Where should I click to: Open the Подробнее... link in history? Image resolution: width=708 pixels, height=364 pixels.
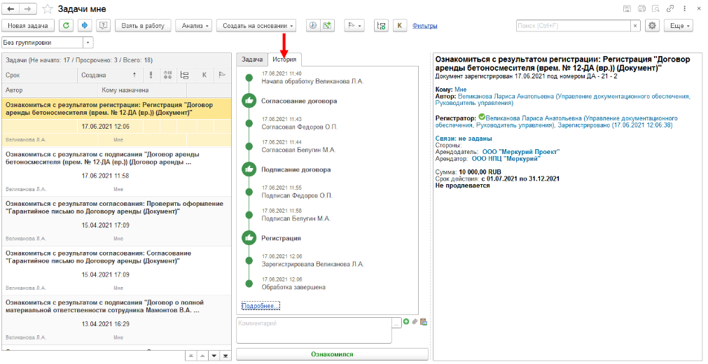261,306
